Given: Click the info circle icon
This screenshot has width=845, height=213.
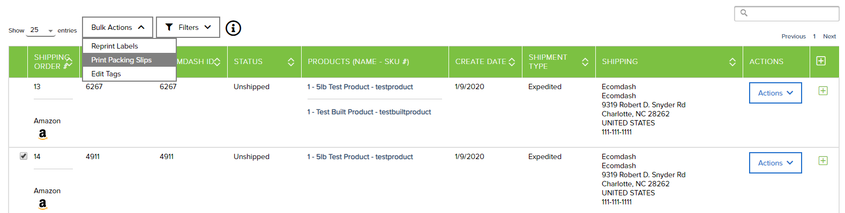Looking at the screenshot, I should pyautogui.click(x=233, y=28).
